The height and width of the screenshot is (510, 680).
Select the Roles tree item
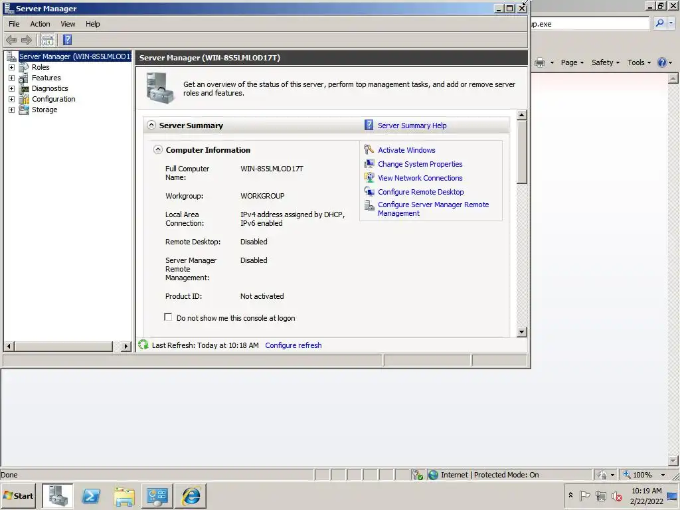[41, 67]
